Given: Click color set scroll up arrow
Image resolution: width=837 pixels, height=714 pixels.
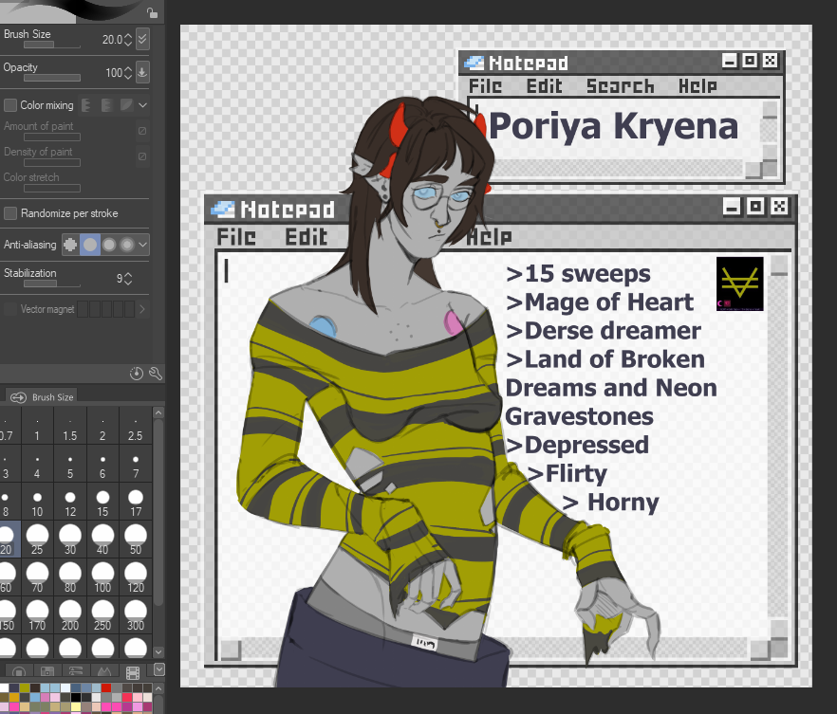Looking at the screenshot, I should click(158, 688).
